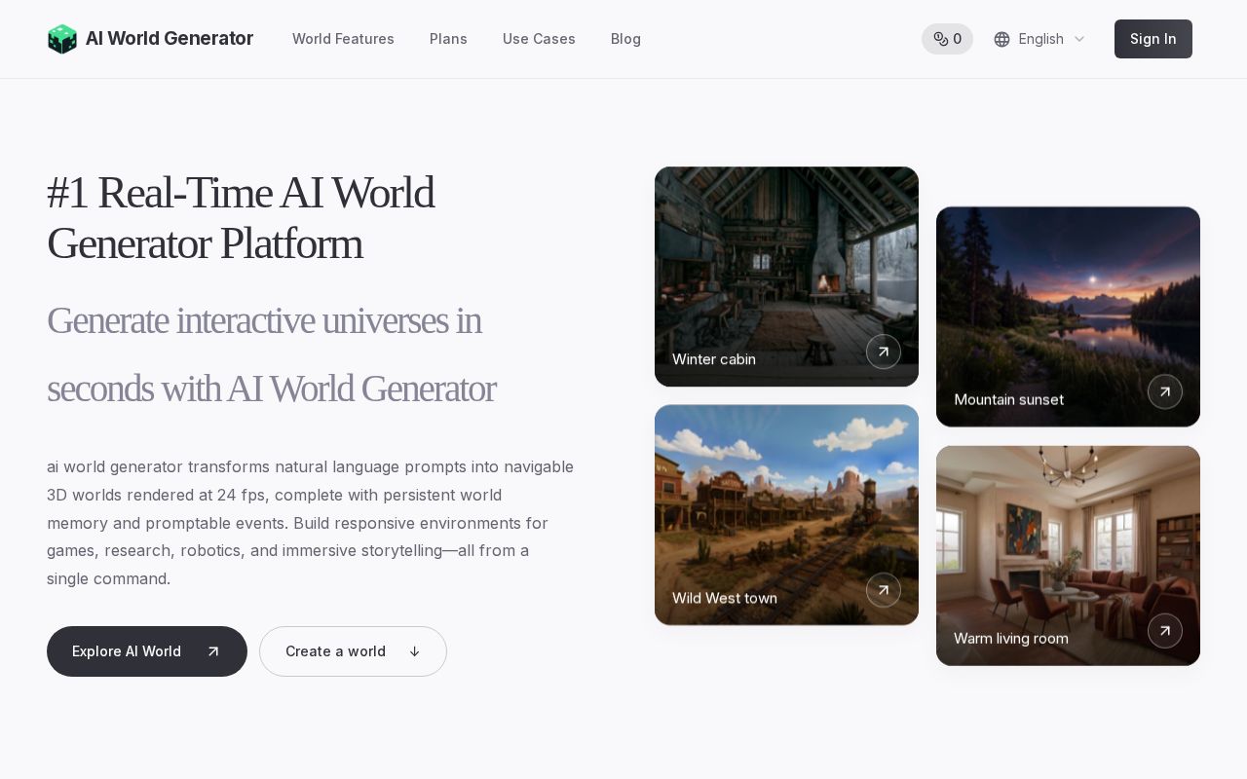Click the Sign In button
The height and width of the screenshot is (779, 1247).
tap(1153, 39)
